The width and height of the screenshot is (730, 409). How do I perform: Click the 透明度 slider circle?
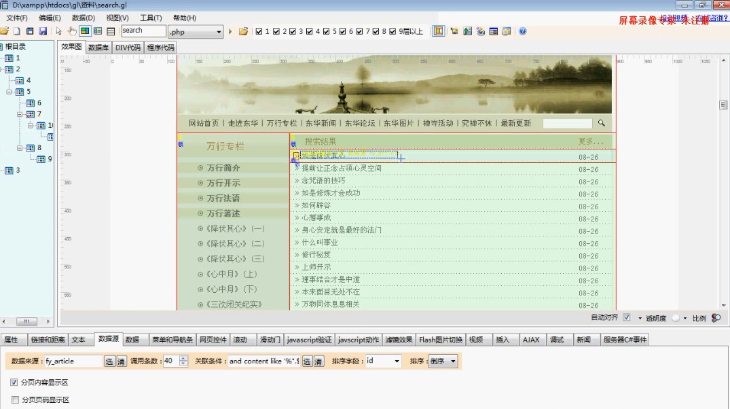tap(676, 318)
